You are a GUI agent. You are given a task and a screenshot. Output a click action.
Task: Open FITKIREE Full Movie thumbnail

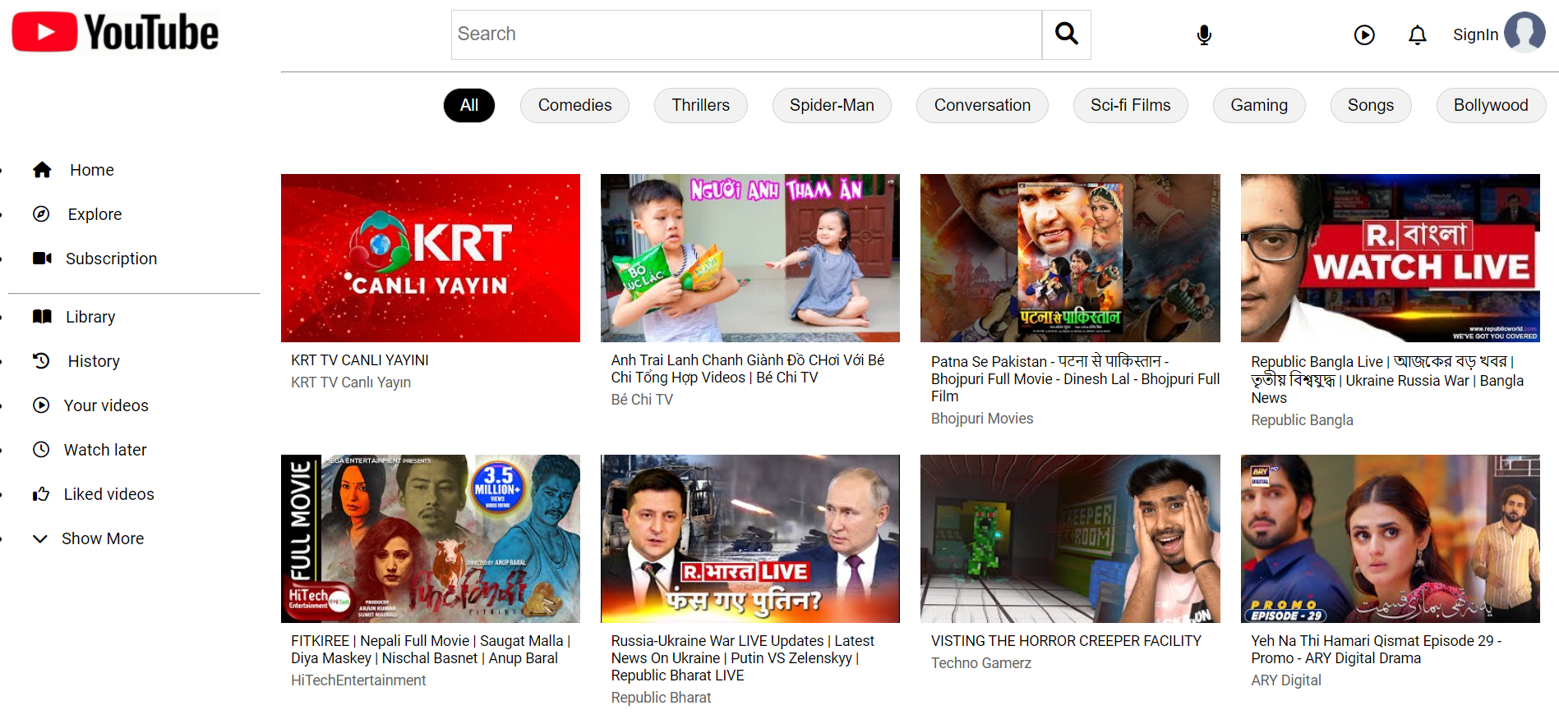[x=431, y=538]
